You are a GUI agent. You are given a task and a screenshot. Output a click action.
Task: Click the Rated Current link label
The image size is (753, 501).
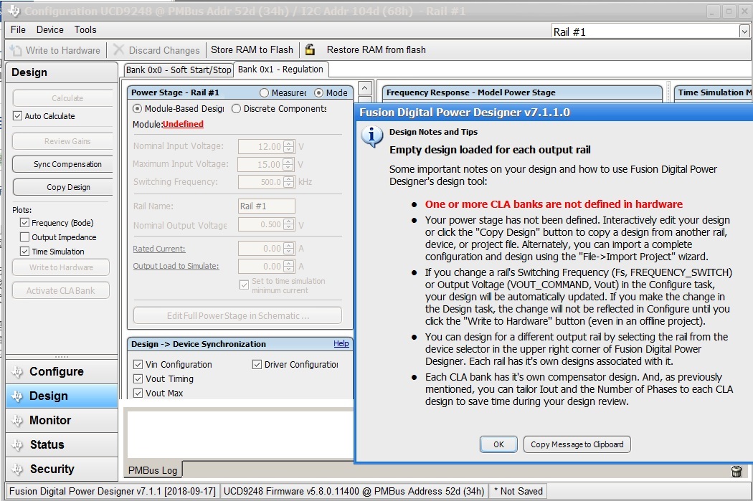(159, 249)
